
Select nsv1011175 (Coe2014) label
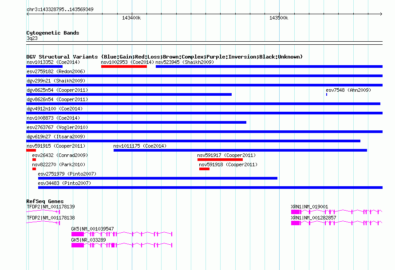(140, 146)
